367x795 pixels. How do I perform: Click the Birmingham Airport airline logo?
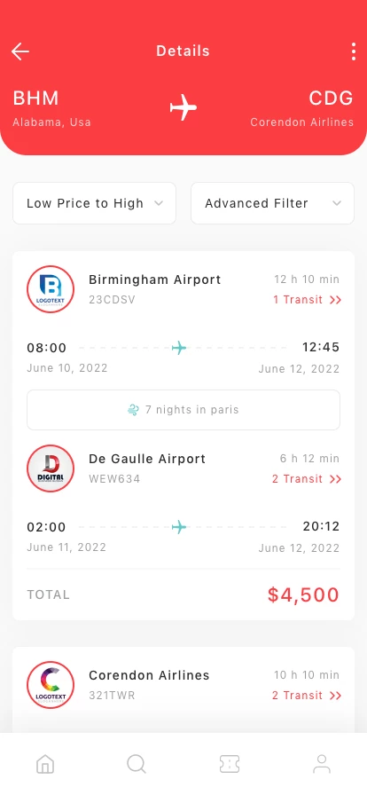click(x=51, y=289)
